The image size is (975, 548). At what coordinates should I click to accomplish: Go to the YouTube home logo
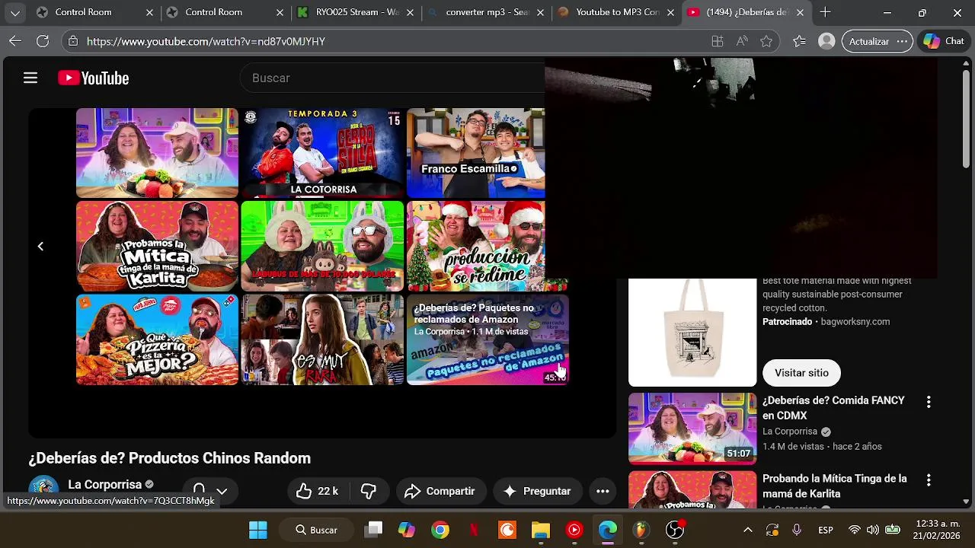click(93, 78)
